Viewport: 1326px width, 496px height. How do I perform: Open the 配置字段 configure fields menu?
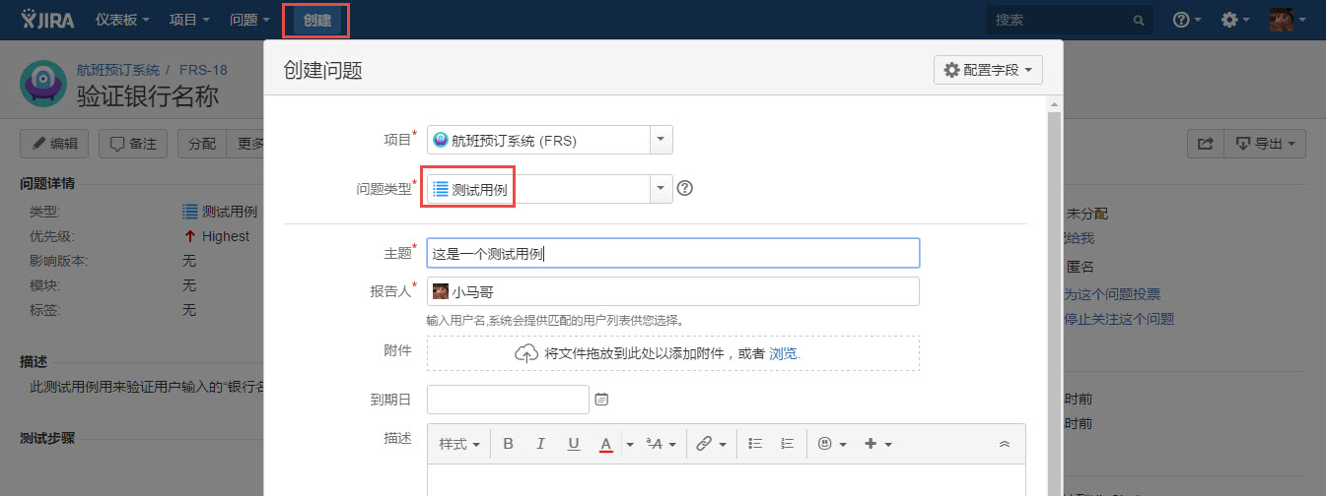tap(988, 70)
